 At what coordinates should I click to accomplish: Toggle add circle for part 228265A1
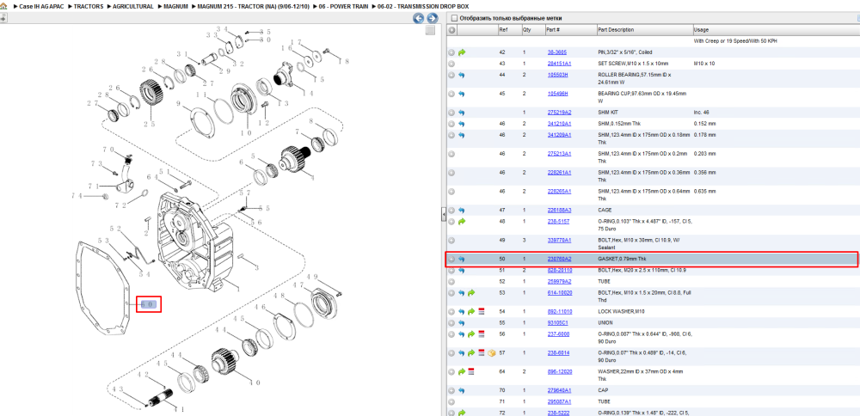pos(452,192)
